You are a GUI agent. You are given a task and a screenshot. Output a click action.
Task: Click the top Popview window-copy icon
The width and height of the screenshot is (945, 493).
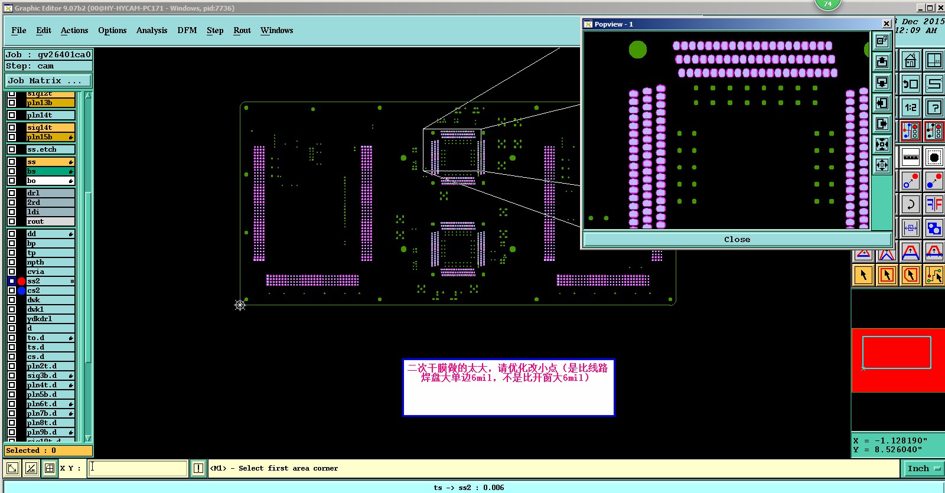tap(882, 41)
